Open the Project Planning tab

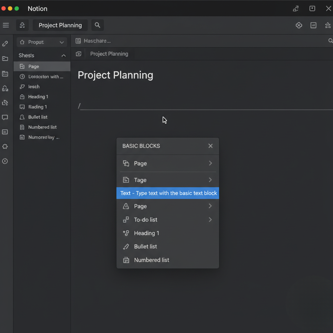(109, 54)
